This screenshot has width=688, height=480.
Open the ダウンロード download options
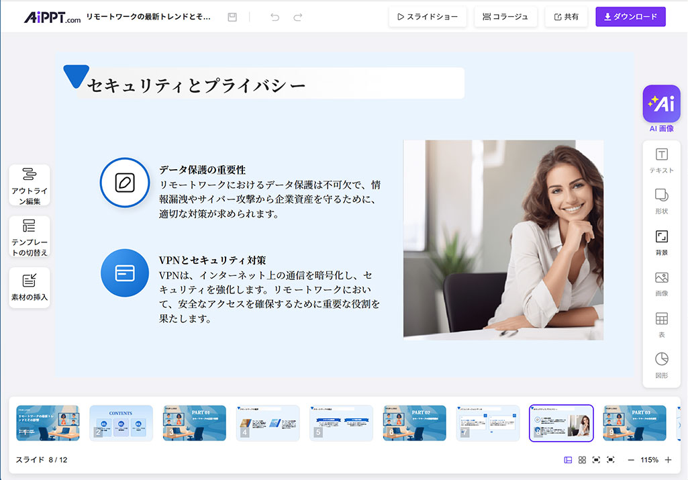tap(630, 17)
